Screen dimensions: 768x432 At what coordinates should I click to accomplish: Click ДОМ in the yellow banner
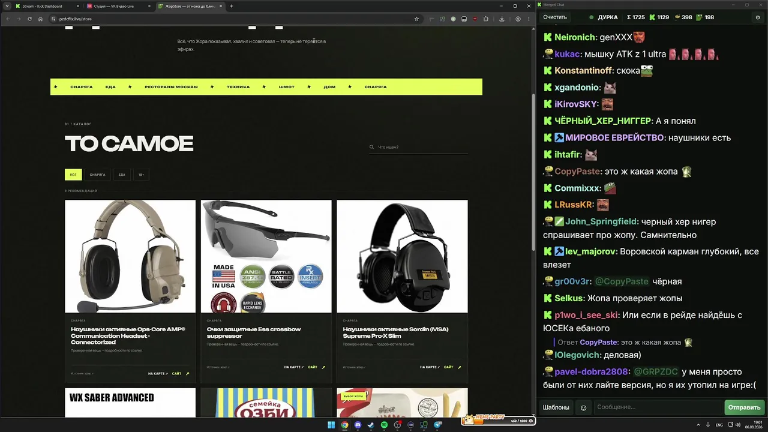[329, 87]
